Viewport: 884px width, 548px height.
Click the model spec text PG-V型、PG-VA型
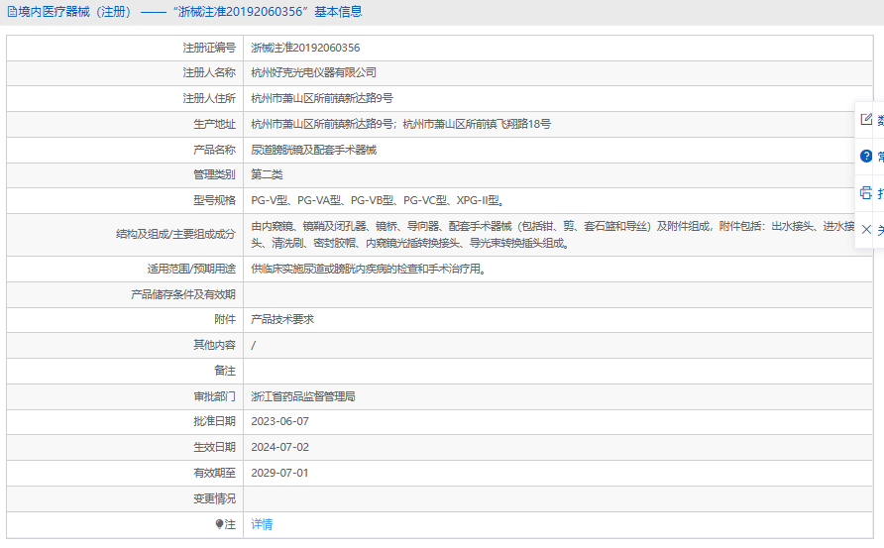coord(296,200)
